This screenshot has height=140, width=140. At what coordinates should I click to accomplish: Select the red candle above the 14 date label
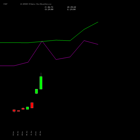(x=32, y=105)
